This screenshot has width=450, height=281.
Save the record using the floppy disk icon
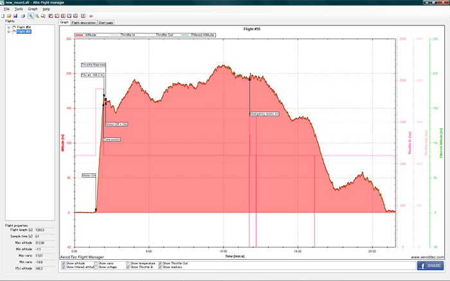tap(15, 16)
